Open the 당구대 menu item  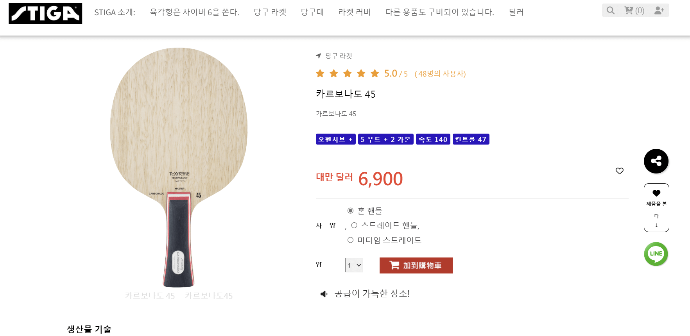[312, 12]
